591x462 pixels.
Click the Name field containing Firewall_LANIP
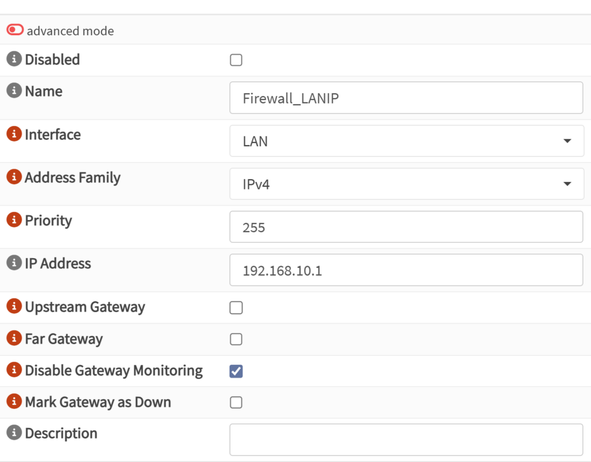pos(406,98)
